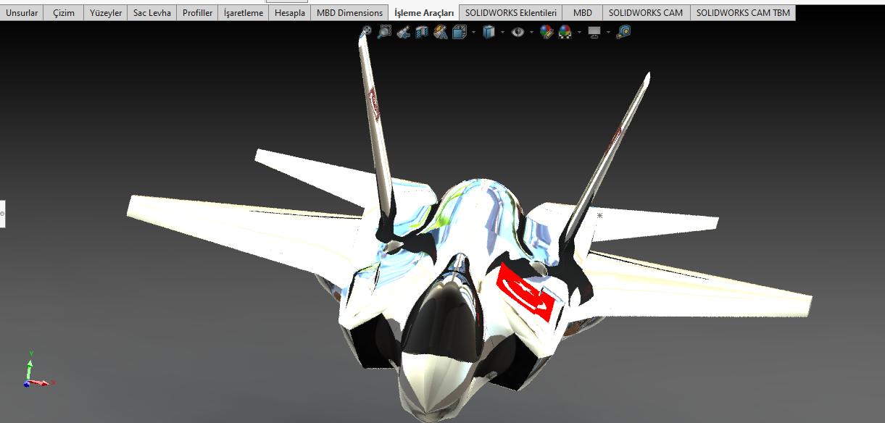Expand the Display Style dropdown arrow
Screen dimensions: 885x423
click(x=502, y=32)
